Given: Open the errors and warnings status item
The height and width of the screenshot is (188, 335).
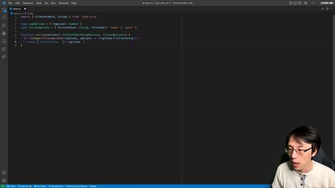Looking at the screenshot, I should point(11,186).
